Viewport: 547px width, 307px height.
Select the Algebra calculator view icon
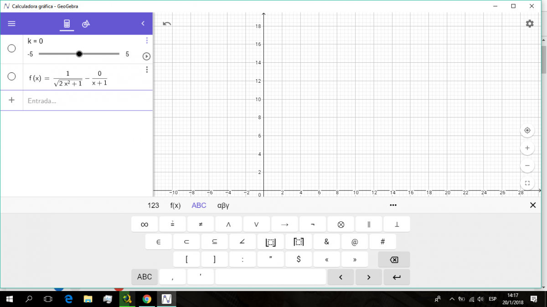[x=67, y=24]
